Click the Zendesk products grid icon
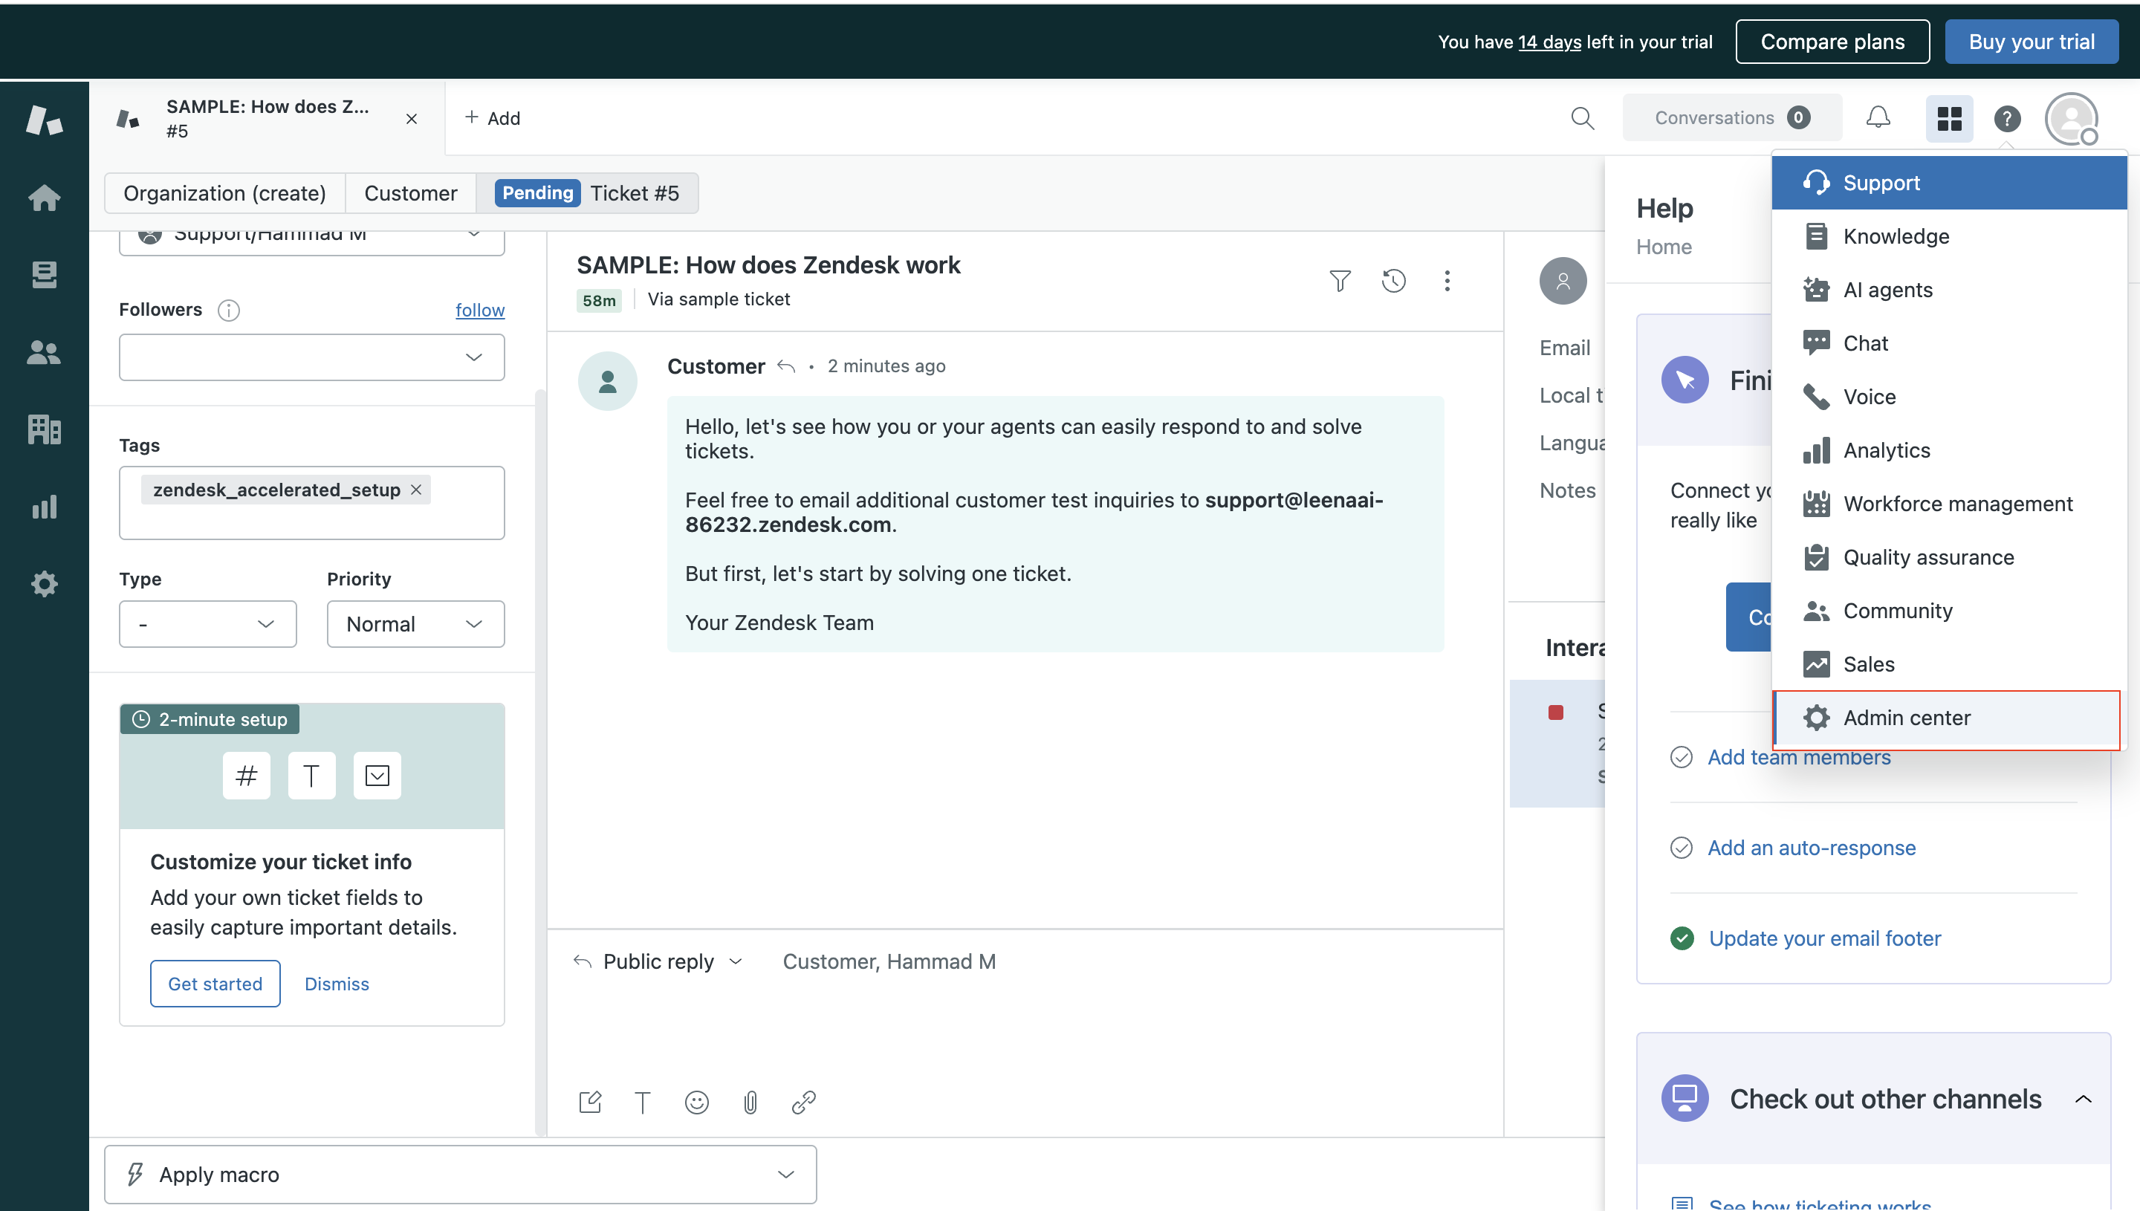This screenshot has width=2140, height=1211. click(1949, 118)
